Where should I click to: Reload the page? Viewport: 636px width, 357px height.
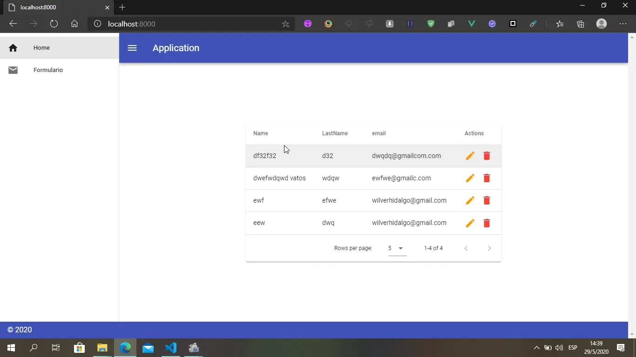(x=54, y=24)
